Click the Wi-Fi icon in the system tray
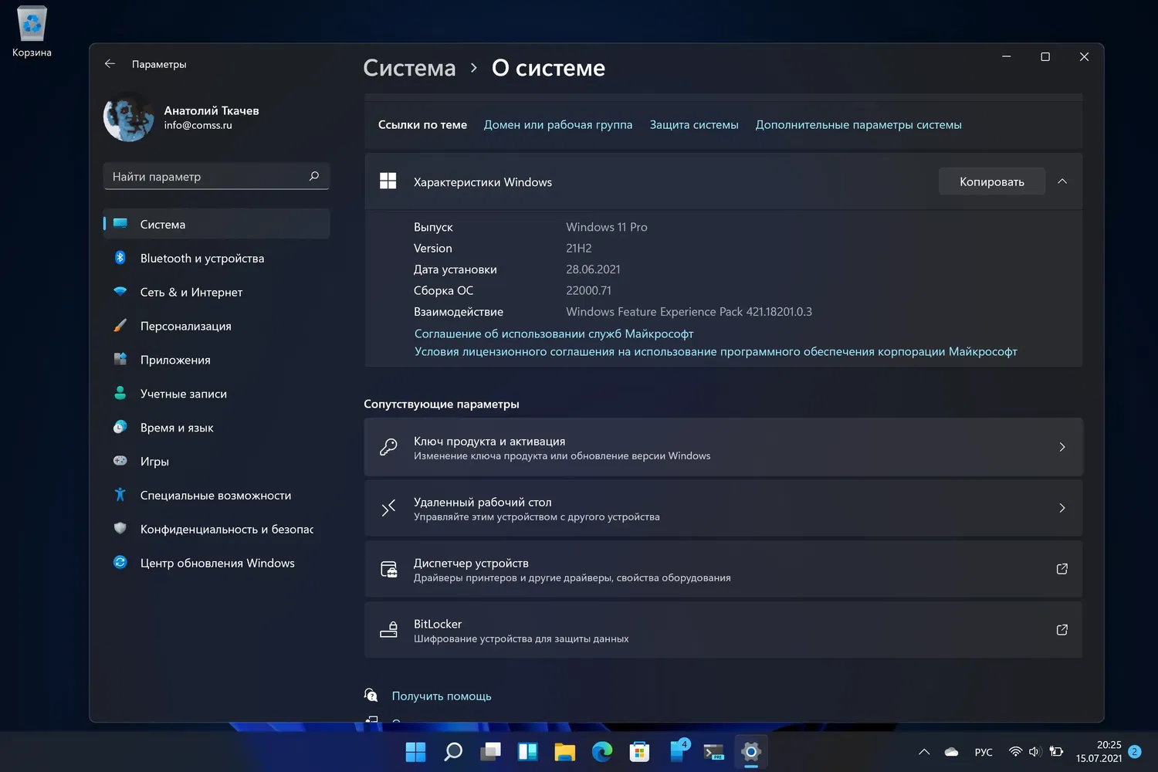 tap(1014, 751)
